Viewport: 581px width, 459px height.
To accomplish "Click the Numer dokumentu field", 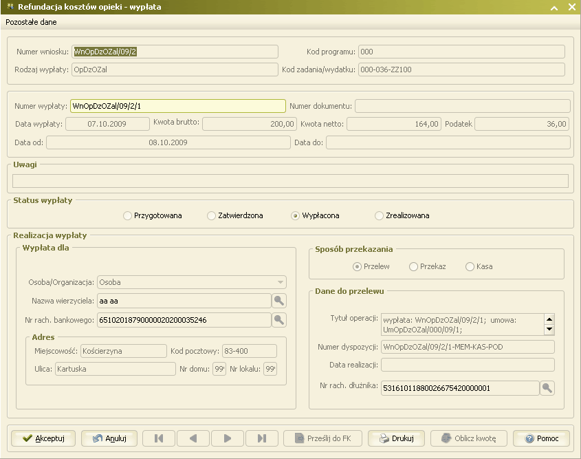I will click(x=463, y=106).
